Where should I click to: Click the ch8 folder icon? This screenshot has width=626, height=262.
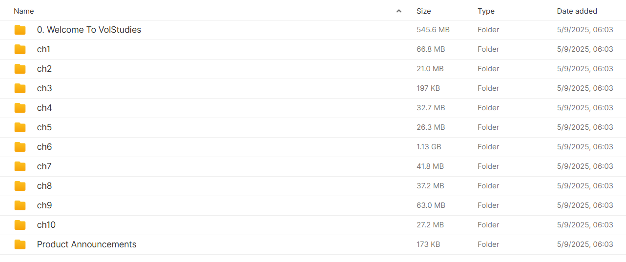coord(20,186)
